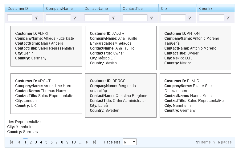This screenshot has height=153, width=241.
Task: Sort by the Country column header
Action: [x=206, y=9]
